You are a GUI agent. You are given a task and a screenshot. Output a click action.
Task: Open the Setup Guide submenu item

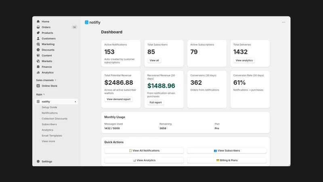pyautogui.click(x=49, y=107)
